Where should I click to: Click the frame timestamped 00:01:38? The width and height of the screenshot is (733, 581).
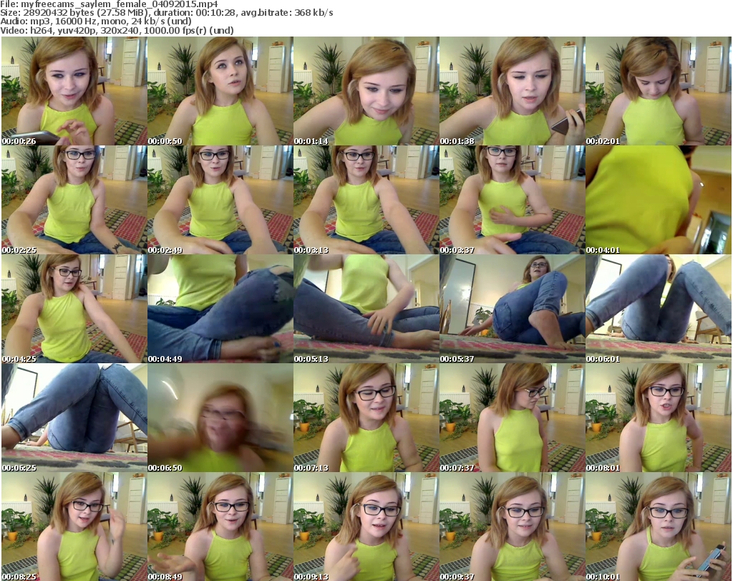(513, 91)
